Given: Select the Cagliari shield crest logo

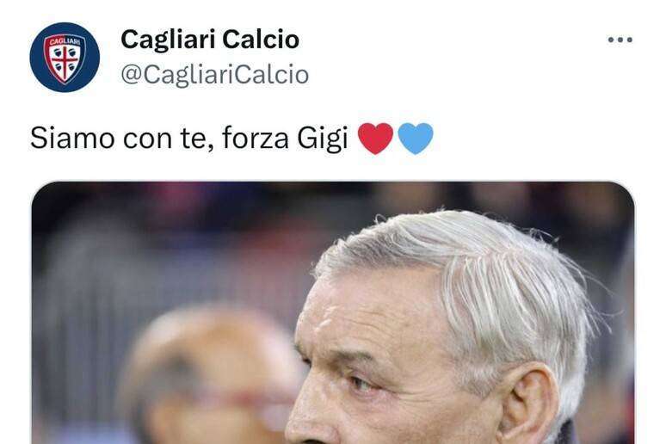Looking at the screenshot, I should (65, 58).
